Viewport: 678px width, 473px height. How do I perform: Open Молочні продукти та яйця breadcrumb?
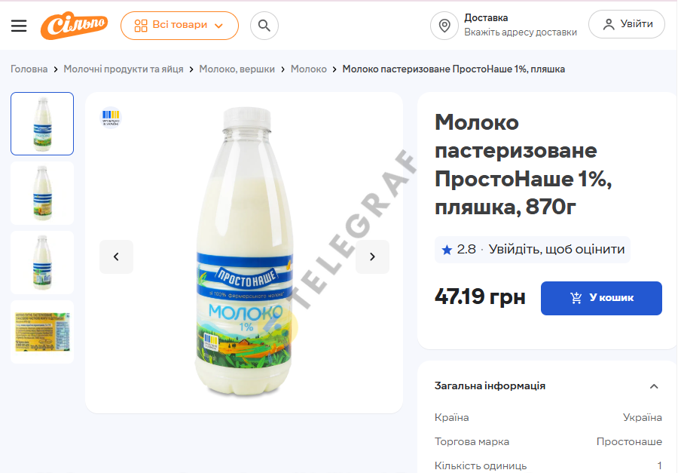pyautogui.click(x=124, y=69)
